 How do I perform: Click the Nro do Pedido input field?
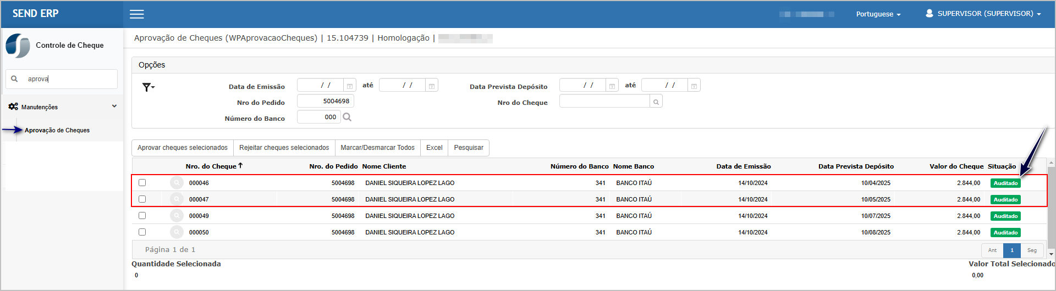tap(325, 101)
